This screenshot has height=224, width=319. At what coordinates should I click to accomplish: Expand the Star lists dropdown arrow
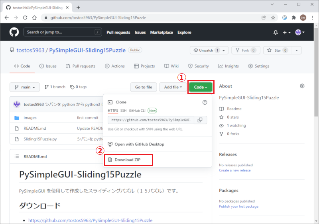297,50
